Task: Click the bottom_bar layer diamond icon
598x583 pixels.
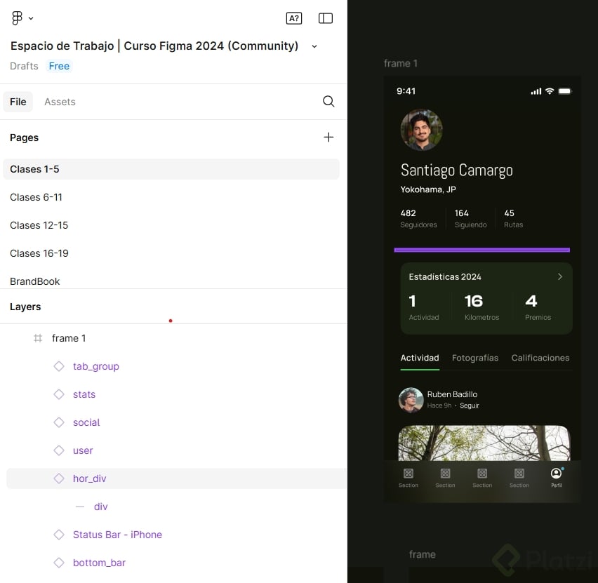Action: (59, 563)
